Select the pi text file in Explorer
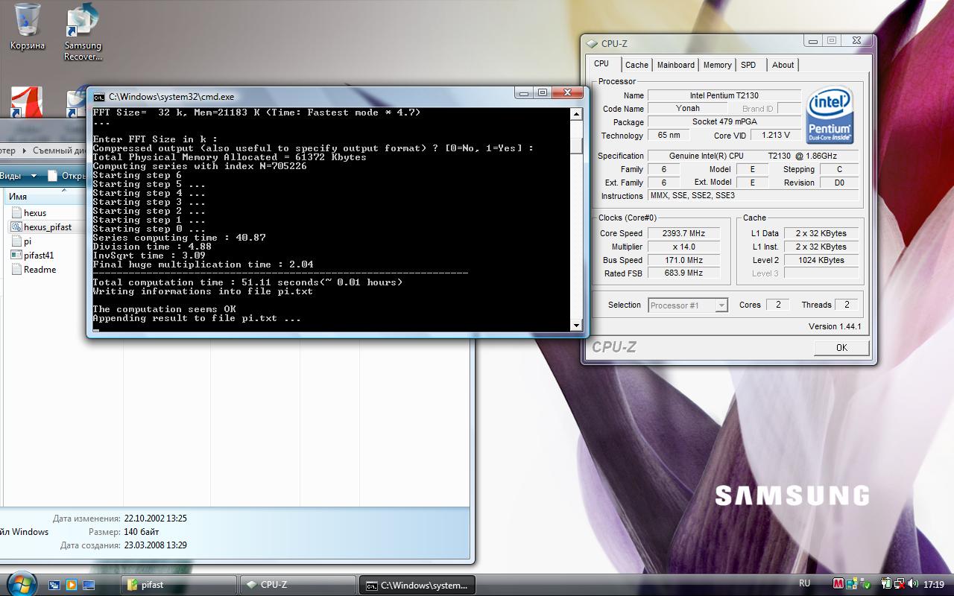The image size is (954, 596). 22,241
